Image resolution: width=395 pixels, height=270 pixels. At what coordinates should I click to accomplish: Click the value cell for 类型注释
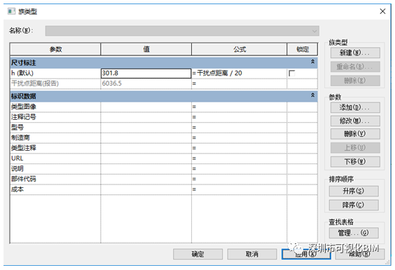146,149
